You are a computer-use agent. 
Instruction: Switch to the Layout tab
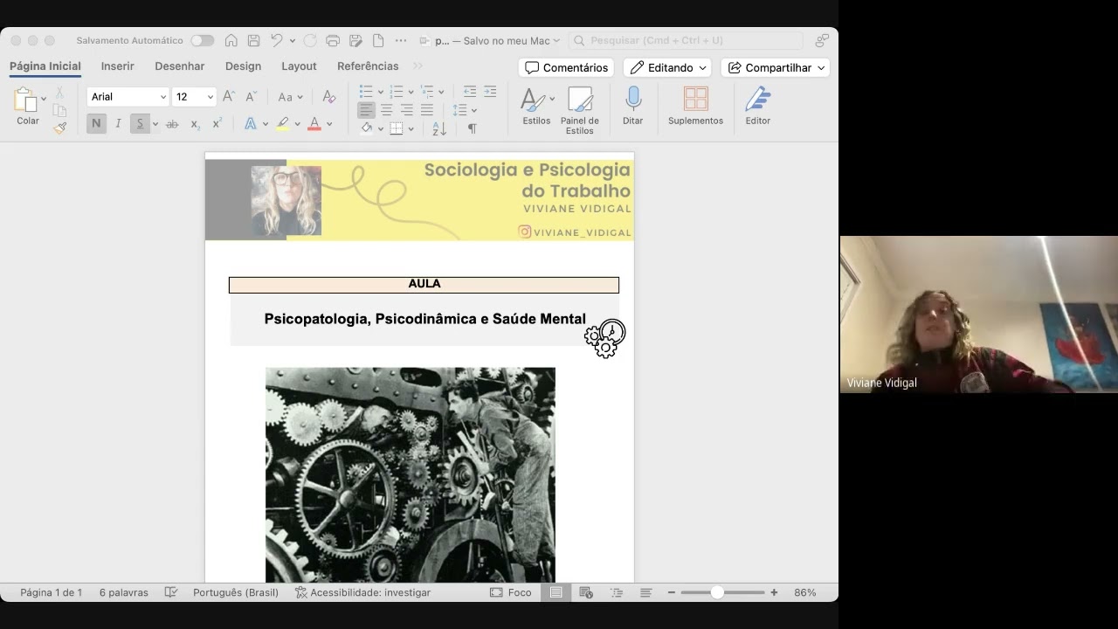[x=299, y=66]
